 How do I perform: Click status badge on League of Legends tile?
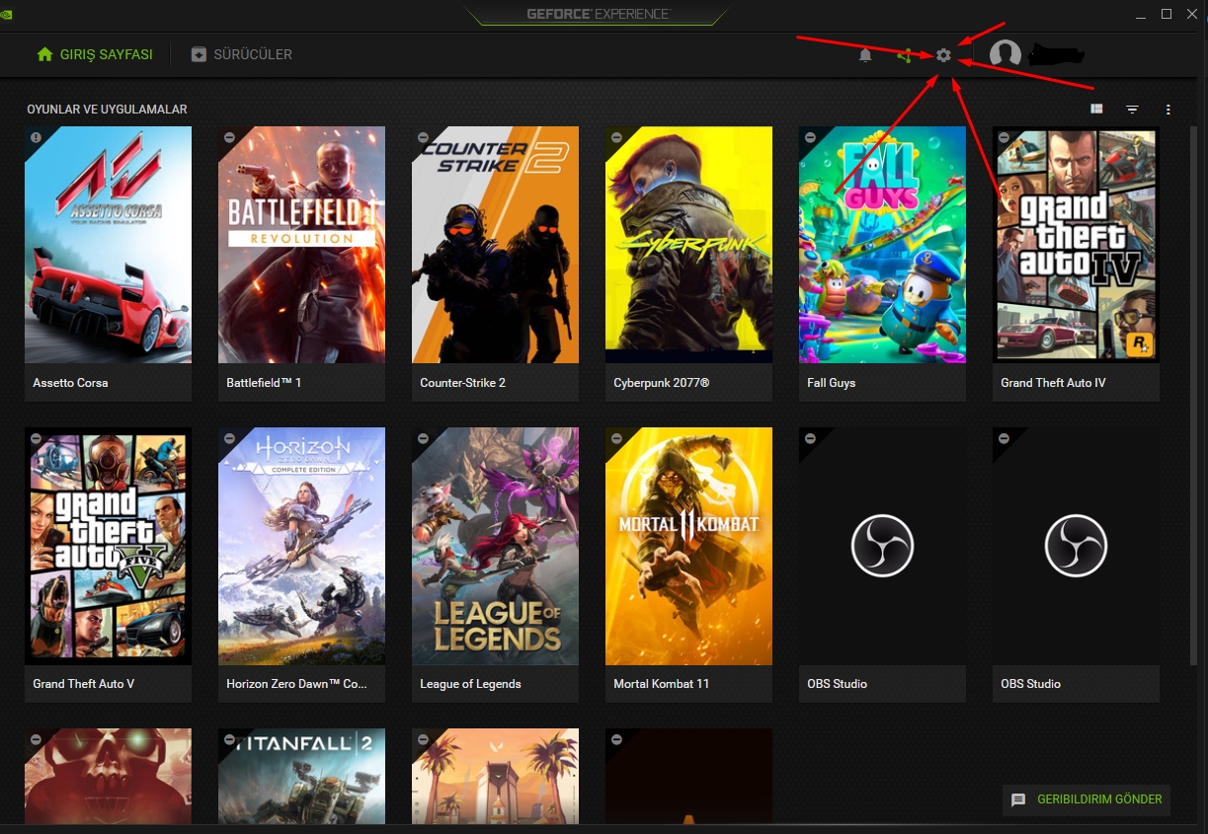tap(423, 439)
